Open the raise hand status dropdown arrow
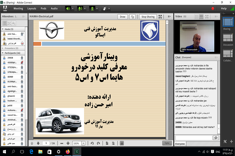 pos(108,8)
